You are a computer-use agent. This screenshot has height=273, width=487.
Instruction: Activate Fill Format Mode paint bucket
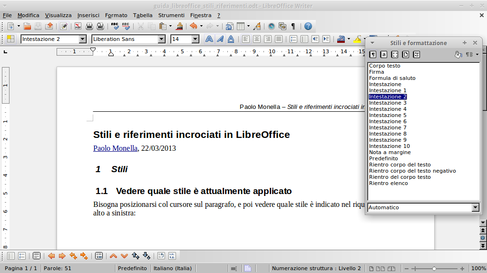[x=458, y=55]
